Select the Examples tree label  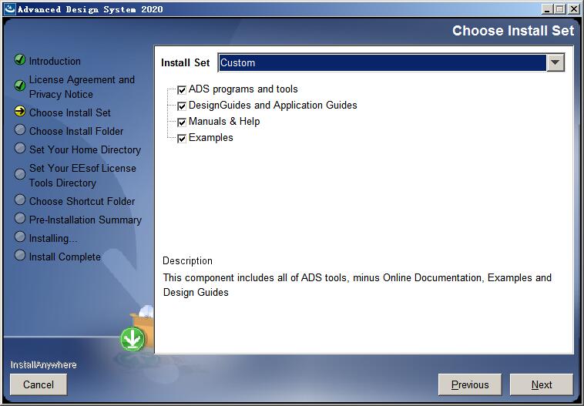pyautogui.click(x=211, y=138)
